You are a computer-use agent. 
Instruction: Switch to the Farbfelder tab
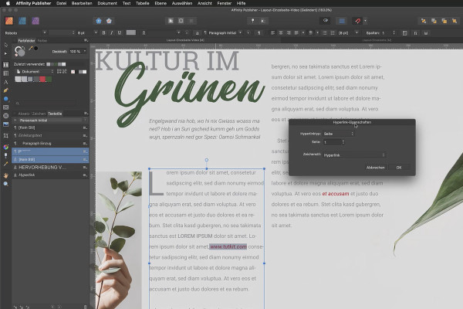tap(26, 40)
